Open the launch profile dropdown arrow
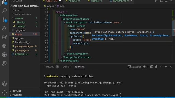The image size is (175, 98). pyautogui.click(x=147, y=67)
